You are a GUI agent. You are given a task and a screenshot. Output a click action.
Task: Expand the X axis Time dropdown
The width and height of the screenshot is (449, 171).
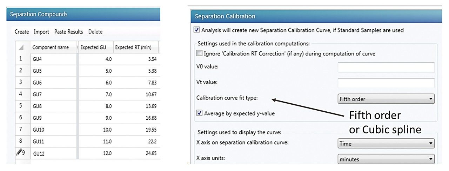pyautogui.click(x=386, y=143)
